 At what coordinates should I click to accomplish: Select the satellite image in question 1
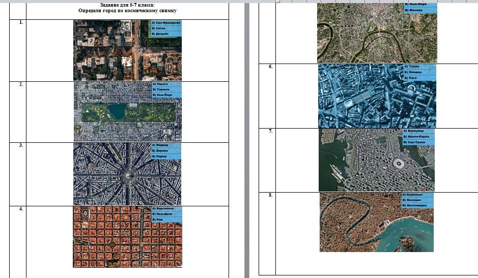tap(127, 50)
